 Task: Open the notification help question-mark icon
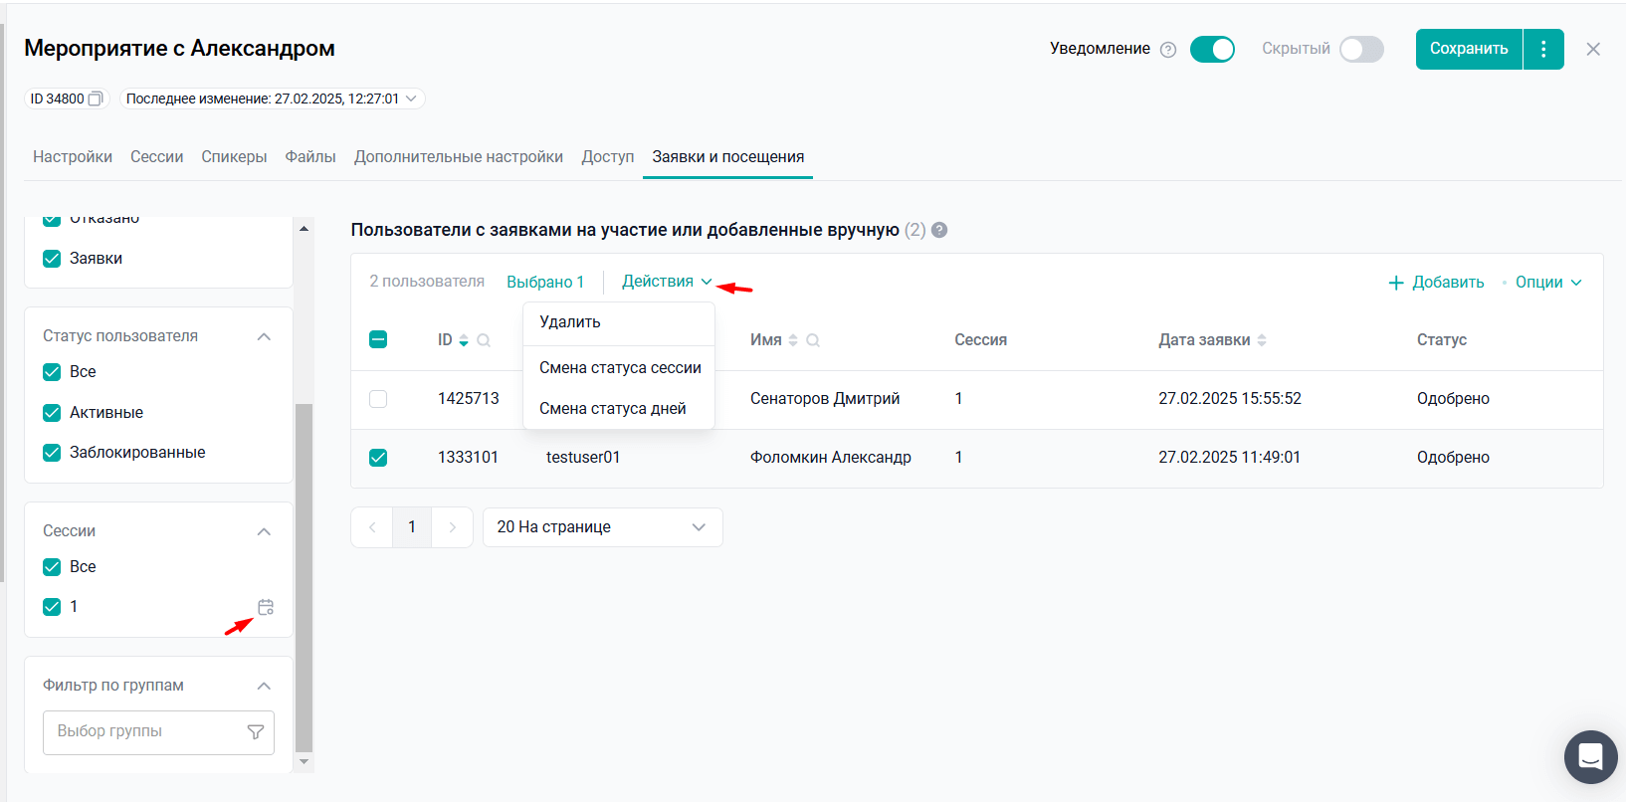(x=1168, y=50)
